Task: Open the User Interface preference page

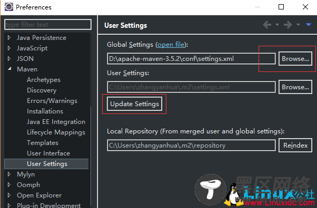Action: pos(48,153)
